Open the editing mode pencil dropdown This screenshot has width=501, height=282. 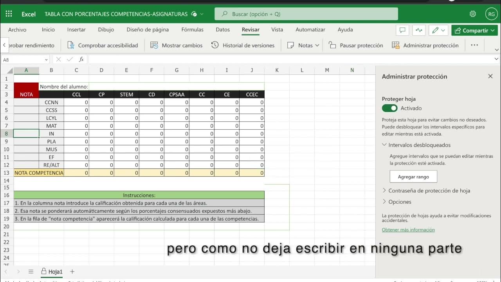(438, 30)
